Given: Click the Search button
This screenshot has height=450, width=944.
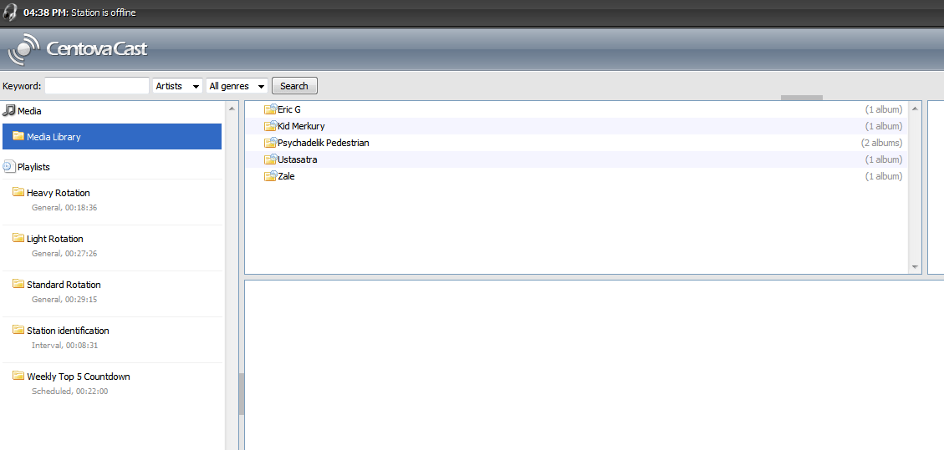Looking at the screenshot, I should (294, 86).
